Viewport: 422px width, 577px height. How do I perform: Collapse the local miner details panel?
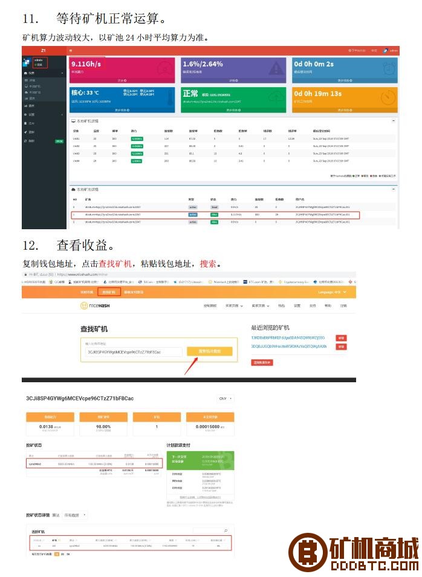[394, 121]
